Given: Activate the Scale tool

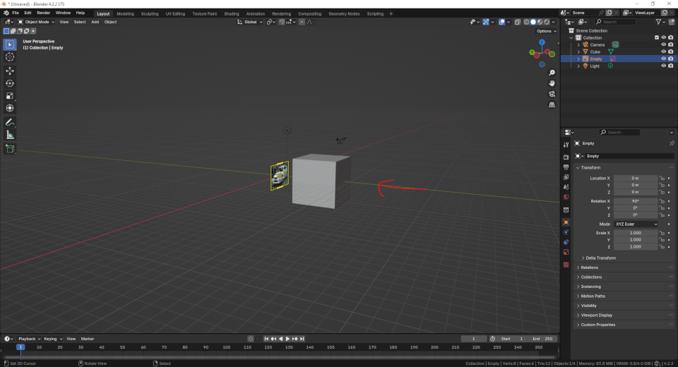Looking at the screenshot, I should pyautogui.click(x=10, y=96).
